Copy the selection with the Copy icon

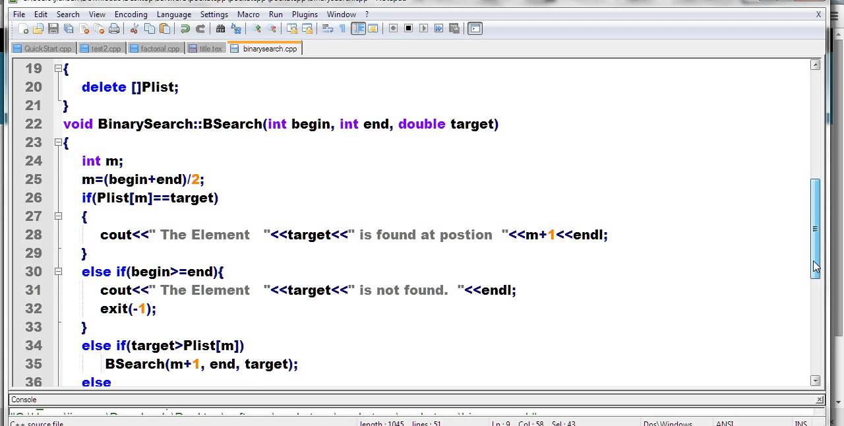(x=150, y=28)
